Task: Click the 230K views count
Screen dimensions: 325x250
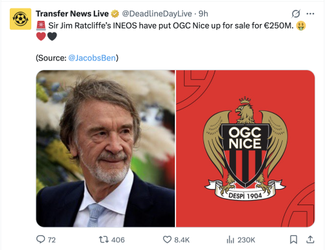Action: (246, 240)
